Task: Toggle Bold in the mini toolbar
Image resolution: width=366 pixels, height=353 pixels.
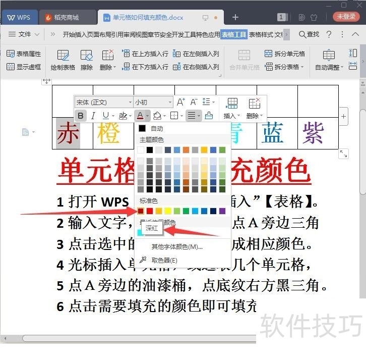Action: 81,116
